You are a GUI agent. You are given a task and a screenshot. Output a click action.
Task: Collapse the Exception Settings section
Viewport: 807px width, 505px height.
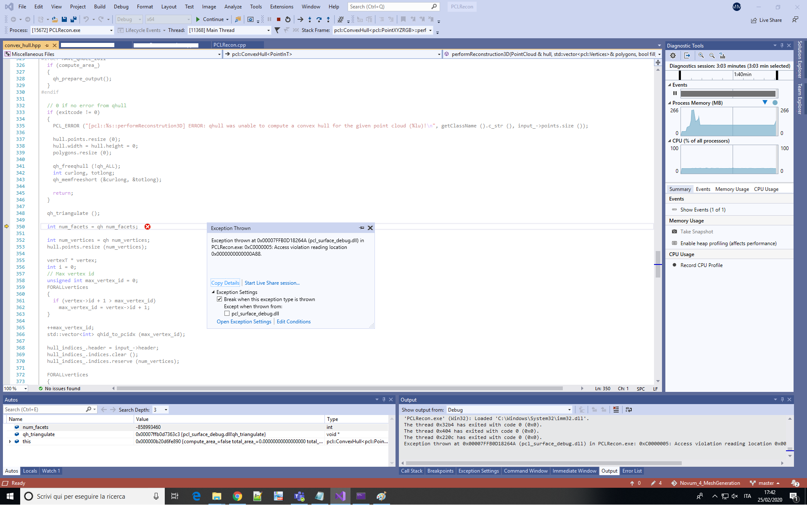pyautogui.click(x=213, y=292)
